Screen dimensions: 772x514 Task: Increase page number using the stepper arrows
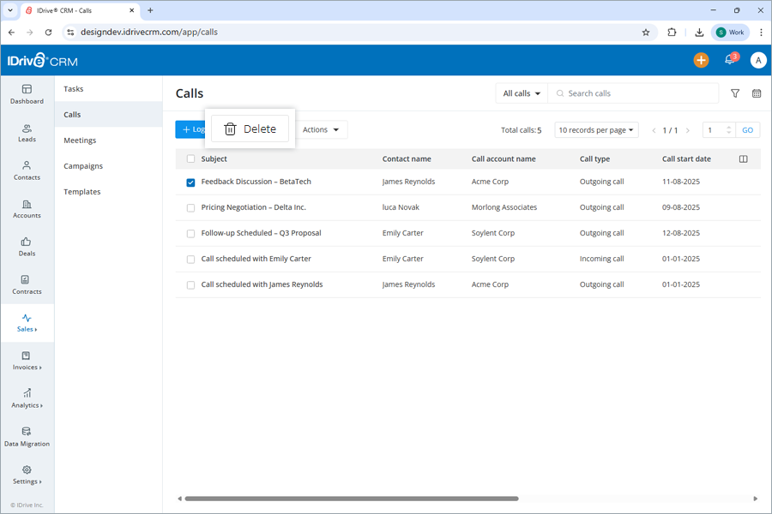point(729,127)
